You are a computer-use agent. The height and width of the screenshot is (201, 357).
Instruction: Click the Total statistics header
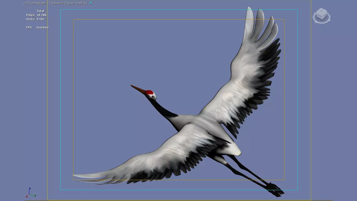(x=40, y=11)
